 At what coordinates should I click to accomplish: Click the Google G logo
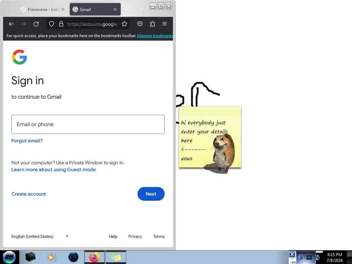pyautogui.click(x=20, y=57)
